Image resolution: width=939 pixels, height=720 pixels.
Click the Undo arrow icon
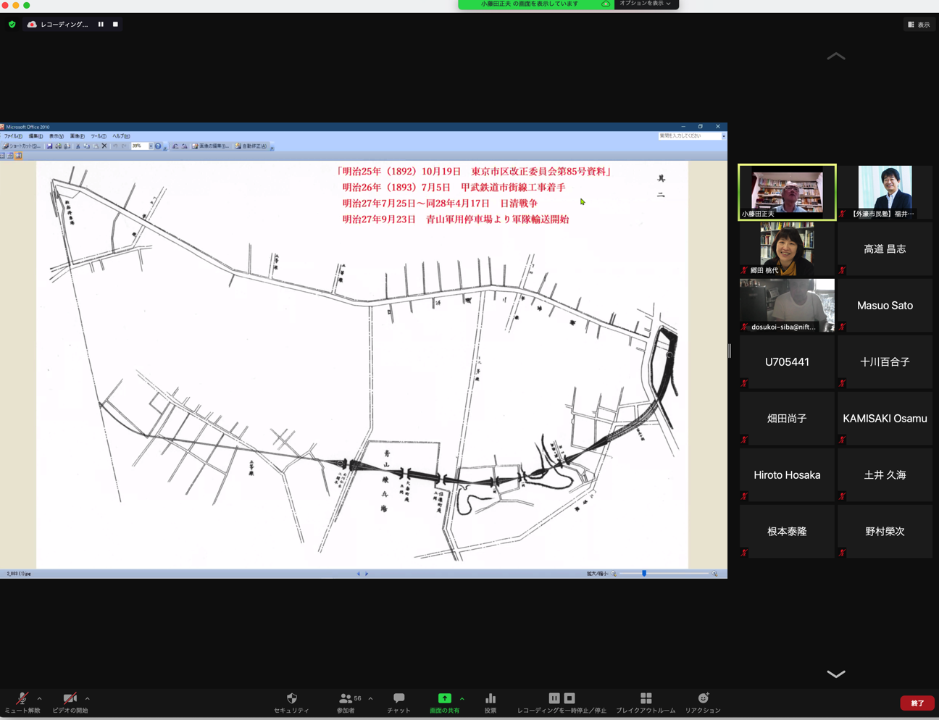coord(115,146)
